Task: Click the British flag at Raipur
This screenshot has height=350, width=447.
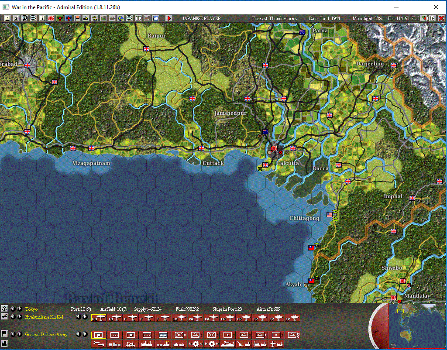Action: 146,49
